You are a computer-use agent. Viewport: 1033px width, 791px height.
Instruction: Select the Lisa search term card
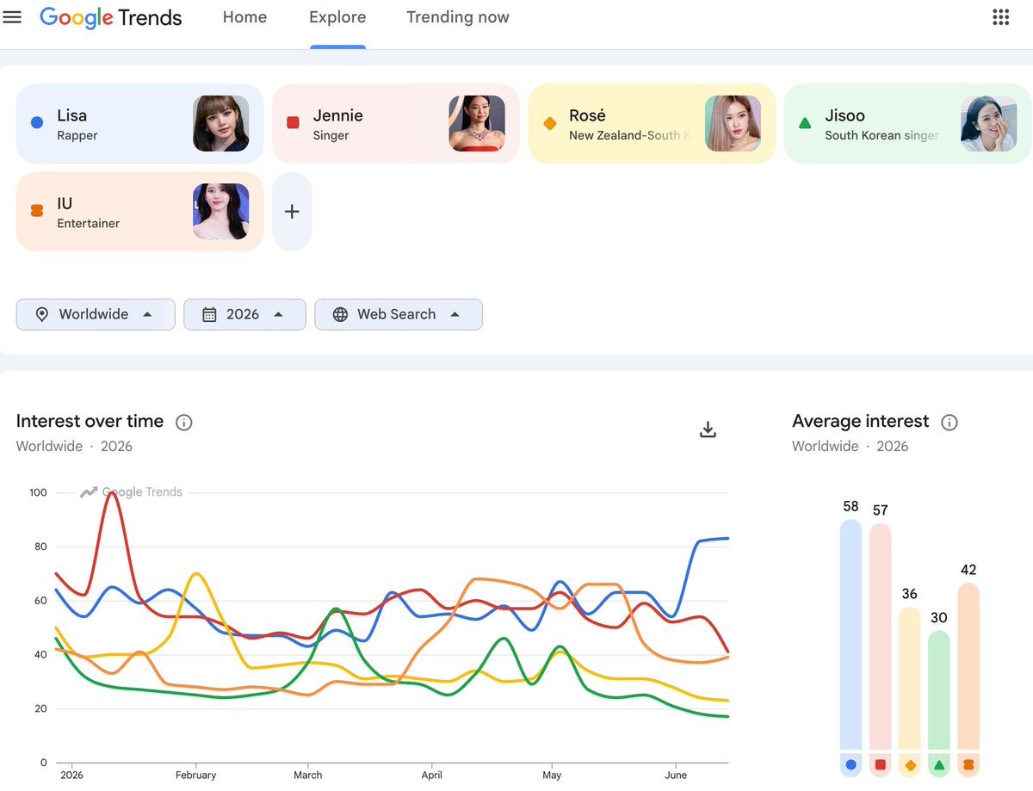(140, 123)
